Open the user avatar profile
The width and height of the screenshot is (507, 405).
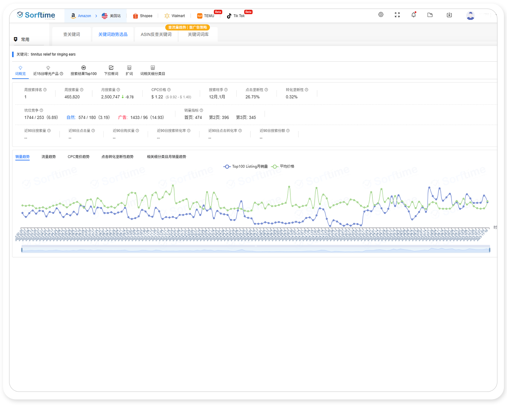(x=470, y=16)
